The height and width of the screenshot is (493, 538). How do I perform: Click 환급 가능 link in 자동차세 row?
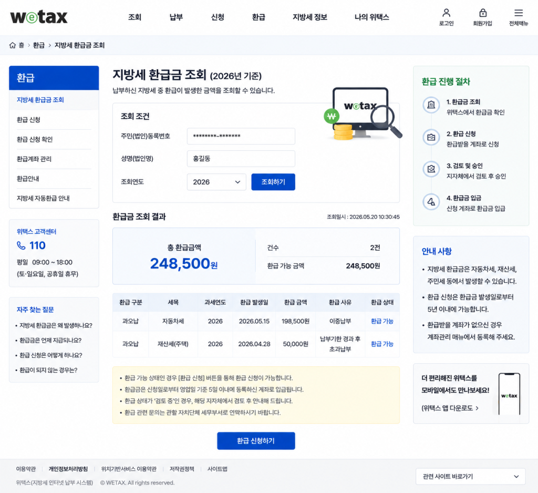tap(382, 321)
